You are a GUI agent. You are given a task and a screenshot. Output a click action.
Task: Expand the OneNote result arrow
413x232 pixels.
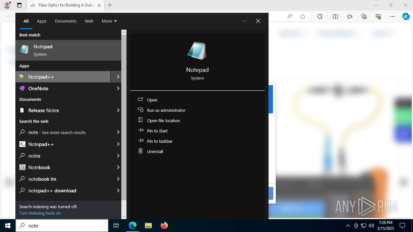pos(118,88)
